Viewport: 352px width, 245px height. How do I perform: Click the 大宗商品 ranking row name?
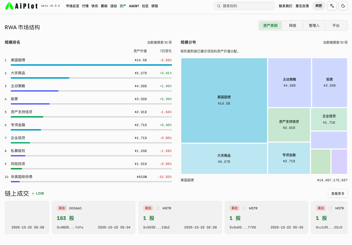(18, 73)
